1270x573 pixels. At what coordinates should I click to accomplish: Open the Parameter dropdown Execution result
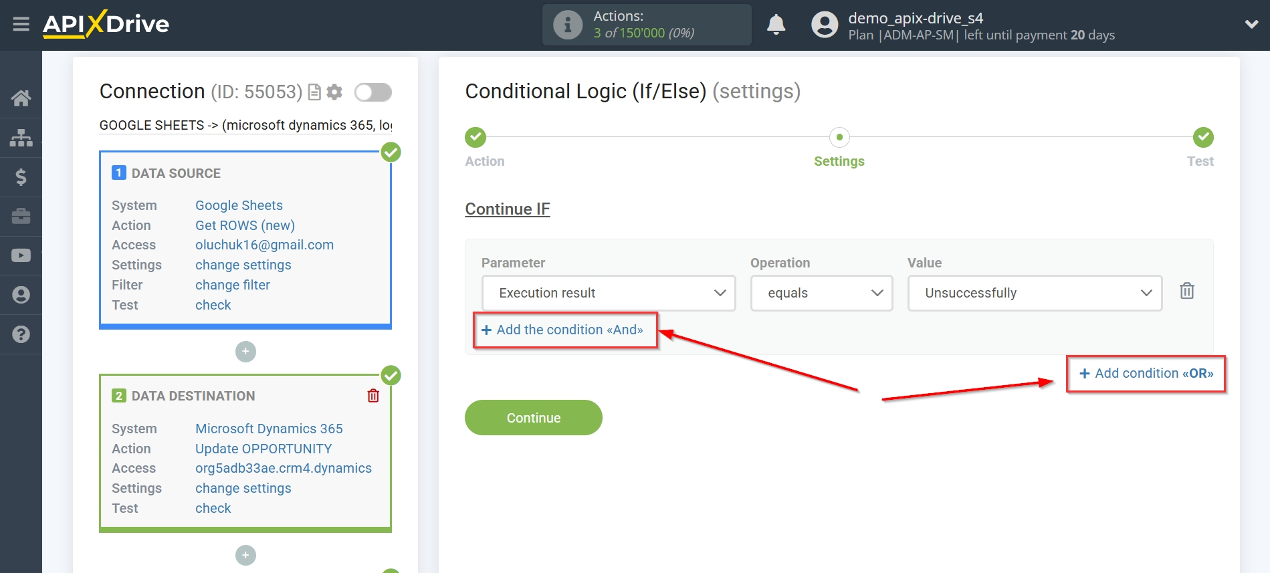coord(609,293)
